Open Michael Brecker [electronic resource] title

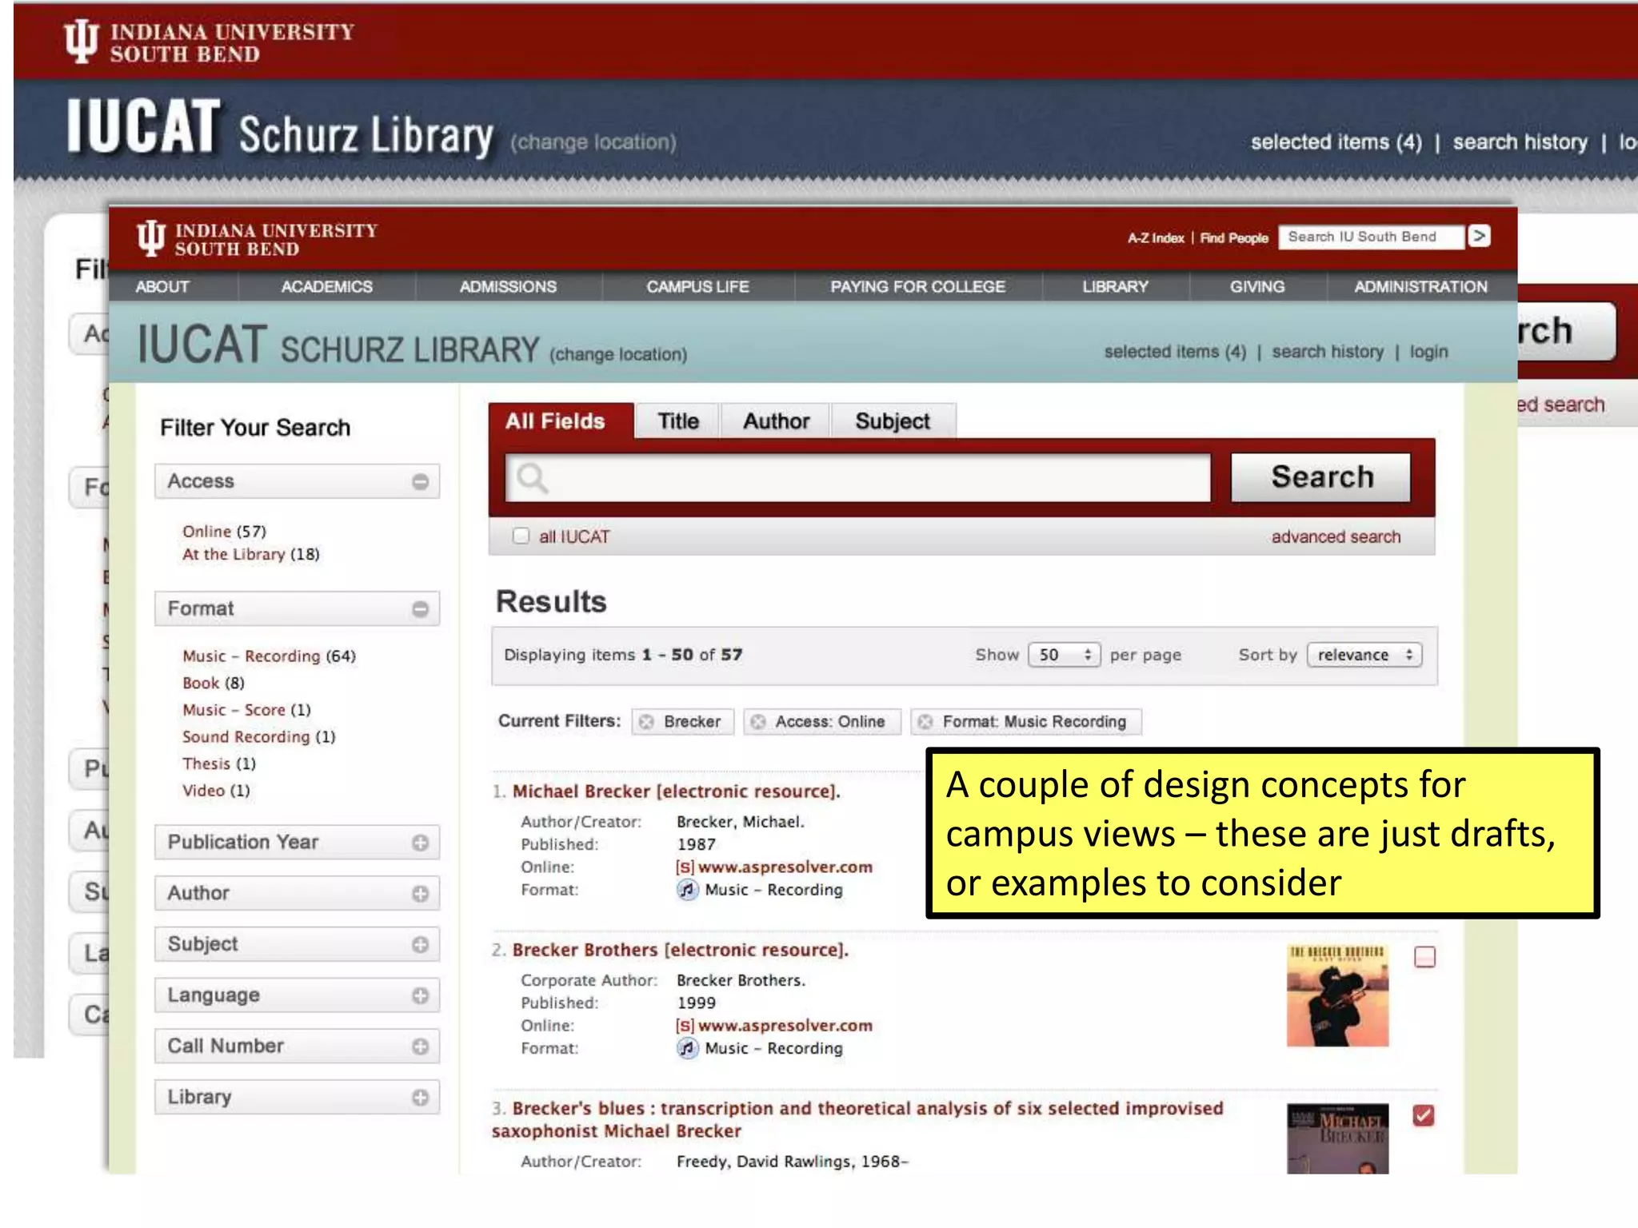(676, 791)
